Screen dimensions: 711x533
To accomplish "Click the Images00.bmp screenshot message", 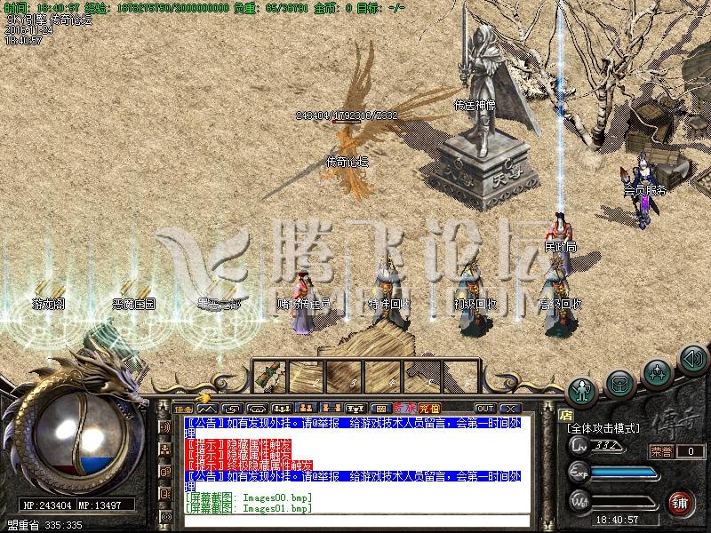I will 249,498.
